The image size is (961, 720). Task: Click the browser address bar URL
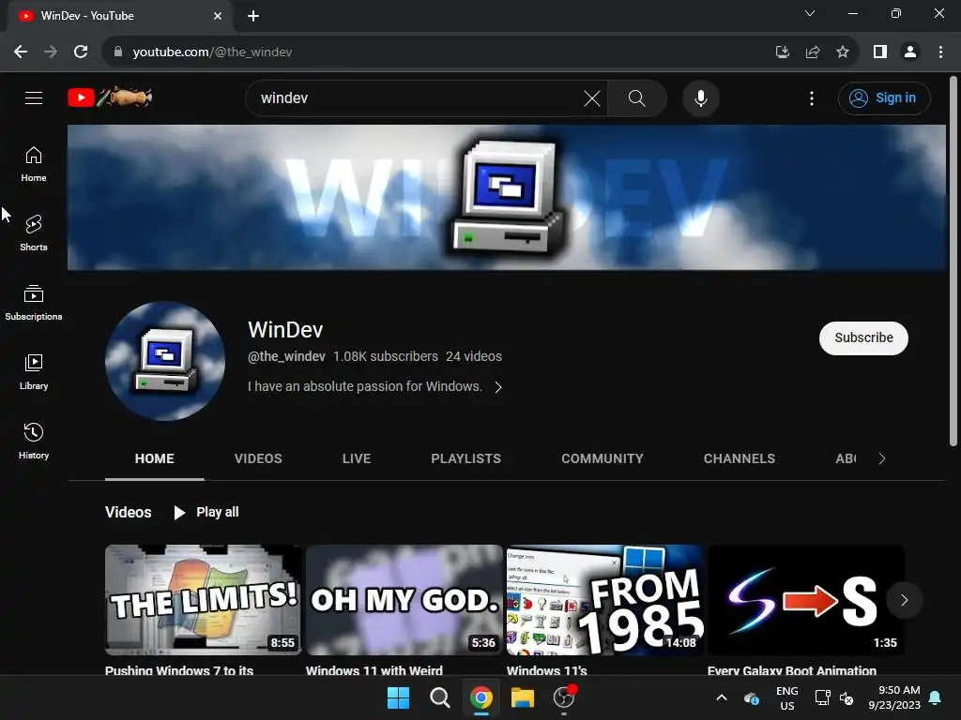tap(212, 52)
